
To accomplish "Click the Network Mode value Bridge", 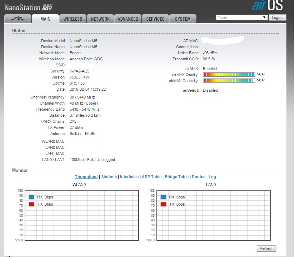I will pos(75,53).
